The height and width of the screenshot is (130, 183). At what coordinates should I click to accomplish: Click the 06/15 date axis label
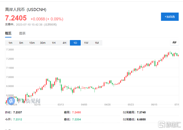(x=154, y=105)
